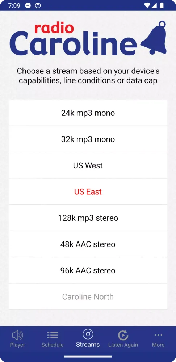176x362 pixels.
Task: Tap the greyed Caroline North stream
Action: pyautogui.click(x=88, y=296)
